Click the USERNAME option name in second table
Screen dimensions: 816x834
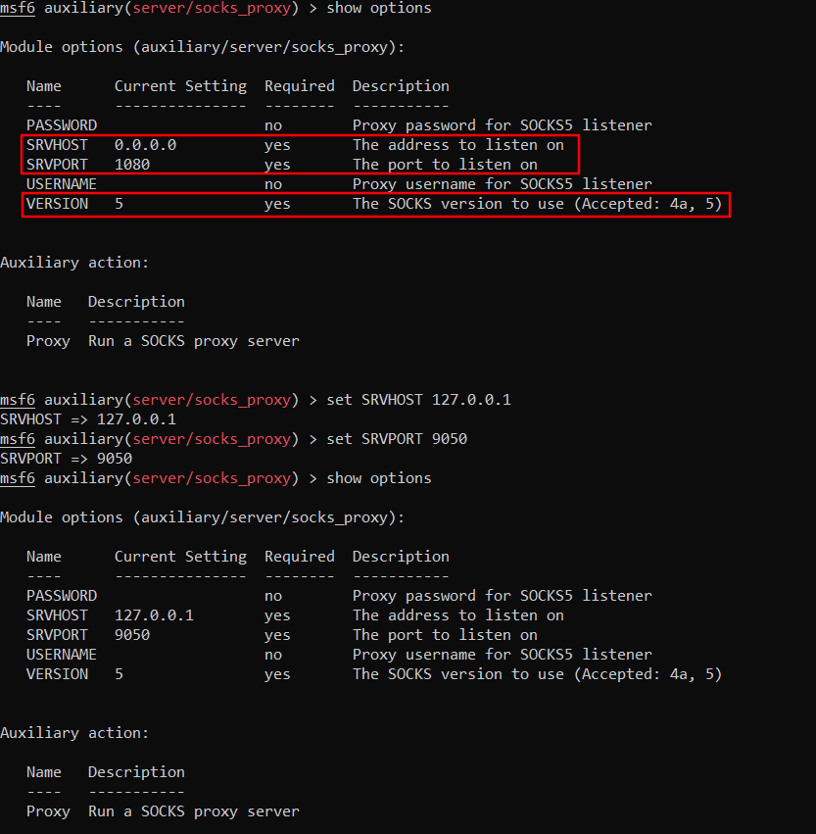(x=61, y=655)
